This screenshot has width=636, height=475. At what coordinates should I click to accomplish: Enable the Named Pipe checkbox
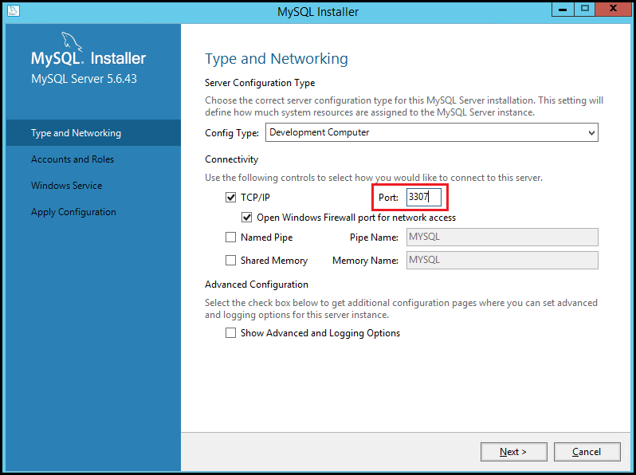231,237
